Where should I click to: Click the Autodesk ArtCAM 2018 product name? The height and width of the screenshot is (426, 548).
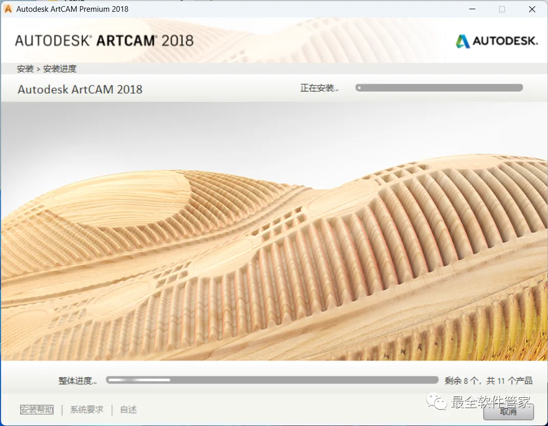(80, 89)
